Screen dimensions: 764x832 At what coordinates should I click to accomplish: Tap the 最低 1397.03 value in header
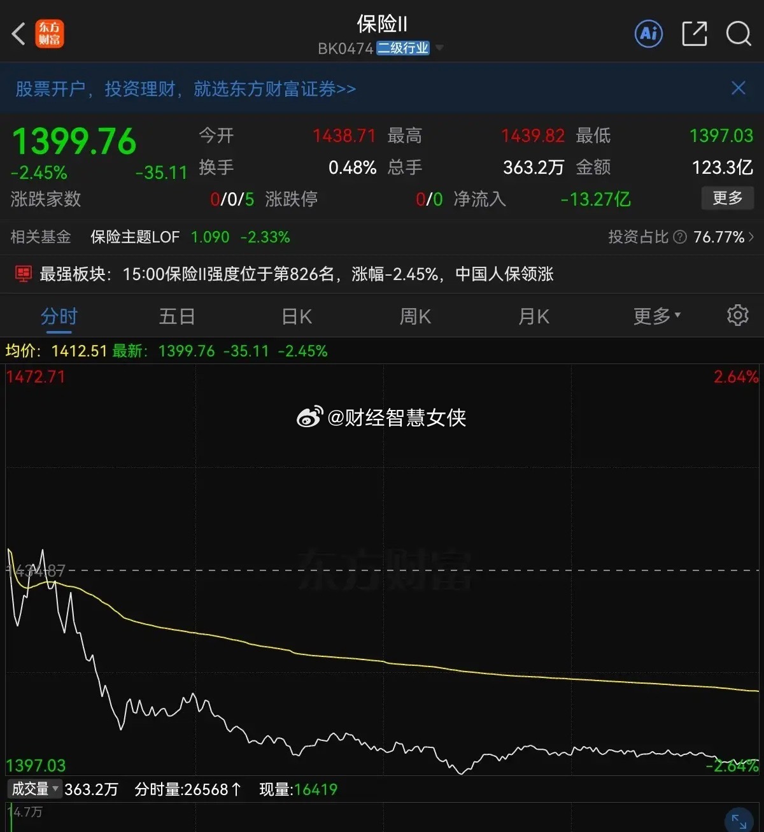(721, 136)
